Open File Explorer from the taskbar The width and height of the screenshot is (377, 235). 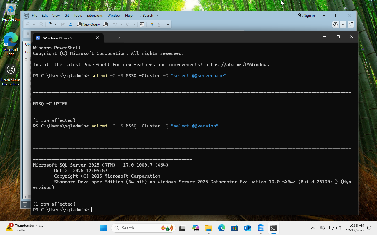point(209,228)
